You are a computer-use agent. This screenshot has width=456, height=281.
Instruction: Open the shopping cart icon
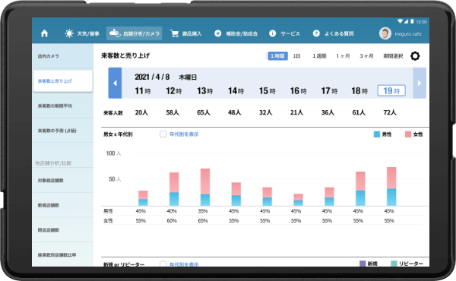click(x=175, y=33)
